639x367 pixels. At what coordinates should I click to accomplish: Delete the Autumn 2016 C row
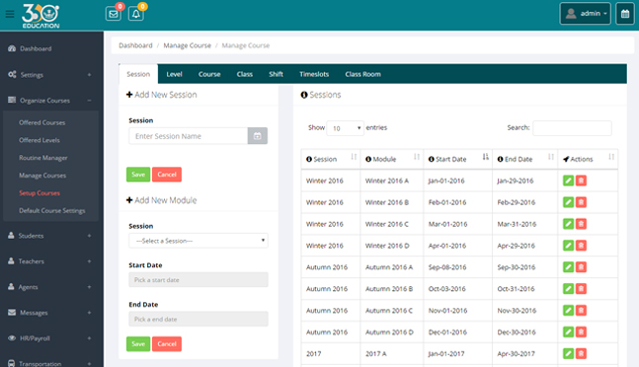581,311
